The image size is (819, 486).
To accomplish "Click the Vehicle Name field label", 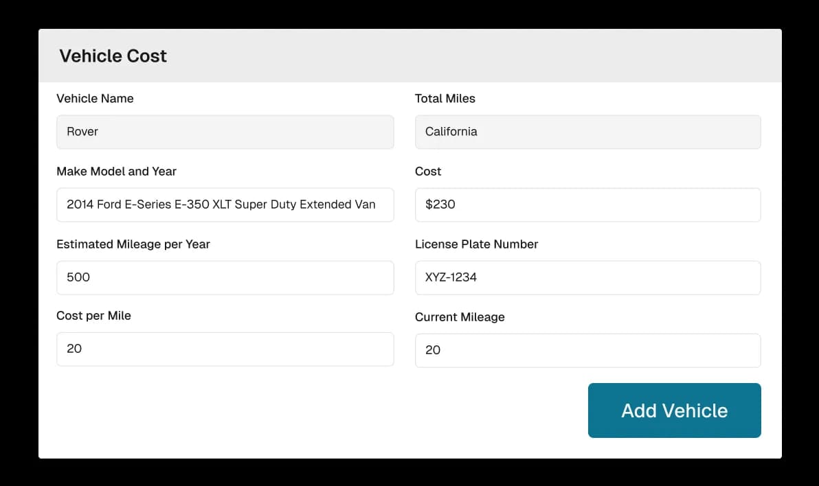I will point(95,98).
